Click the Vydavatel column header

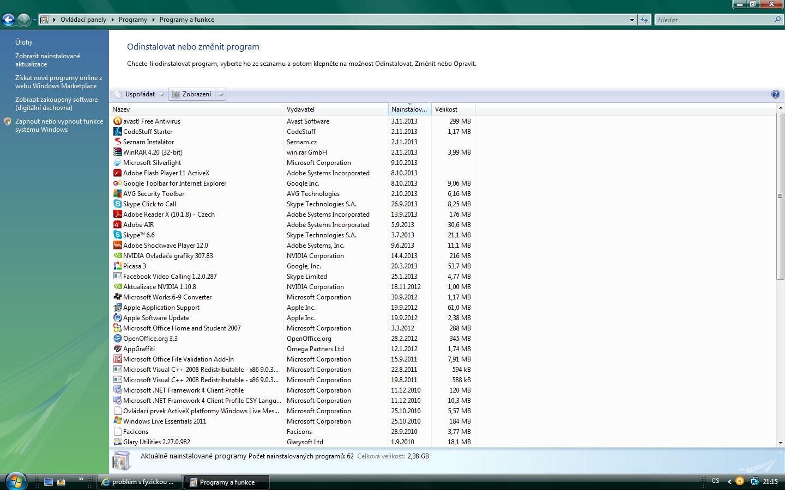[x=335, y=109]
